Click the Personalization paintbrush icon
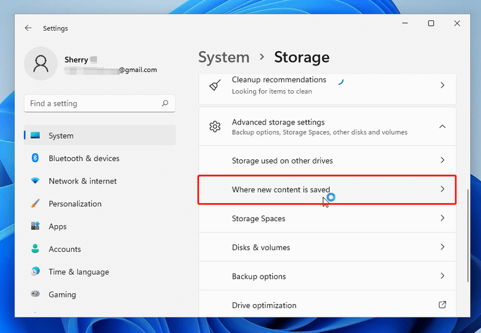The height and width of the screenshot is (333, 481). coord(35,203)
